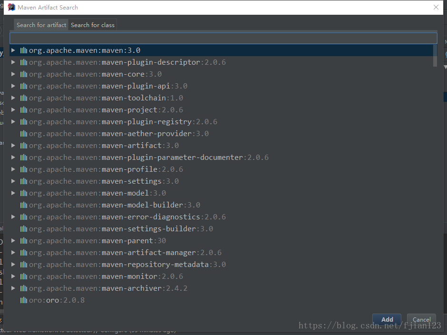Viewport: 447px width, 335px height.
Task: Select the maven-archiver:2.4.2 row text
Action: 108,288
